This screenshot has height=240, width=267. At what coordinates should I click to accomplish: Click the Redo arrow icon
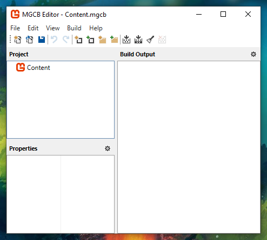tap(66, 40)
